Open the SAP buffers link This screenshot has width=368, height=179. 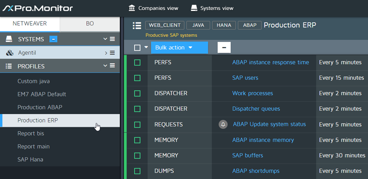pos(248,156)
